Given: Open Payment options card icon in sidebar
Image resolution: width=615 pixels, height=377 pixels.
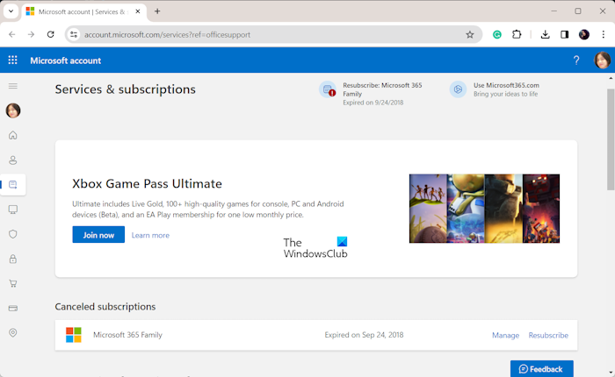Looking at the screenshot, I should click(x=13, y=308).
